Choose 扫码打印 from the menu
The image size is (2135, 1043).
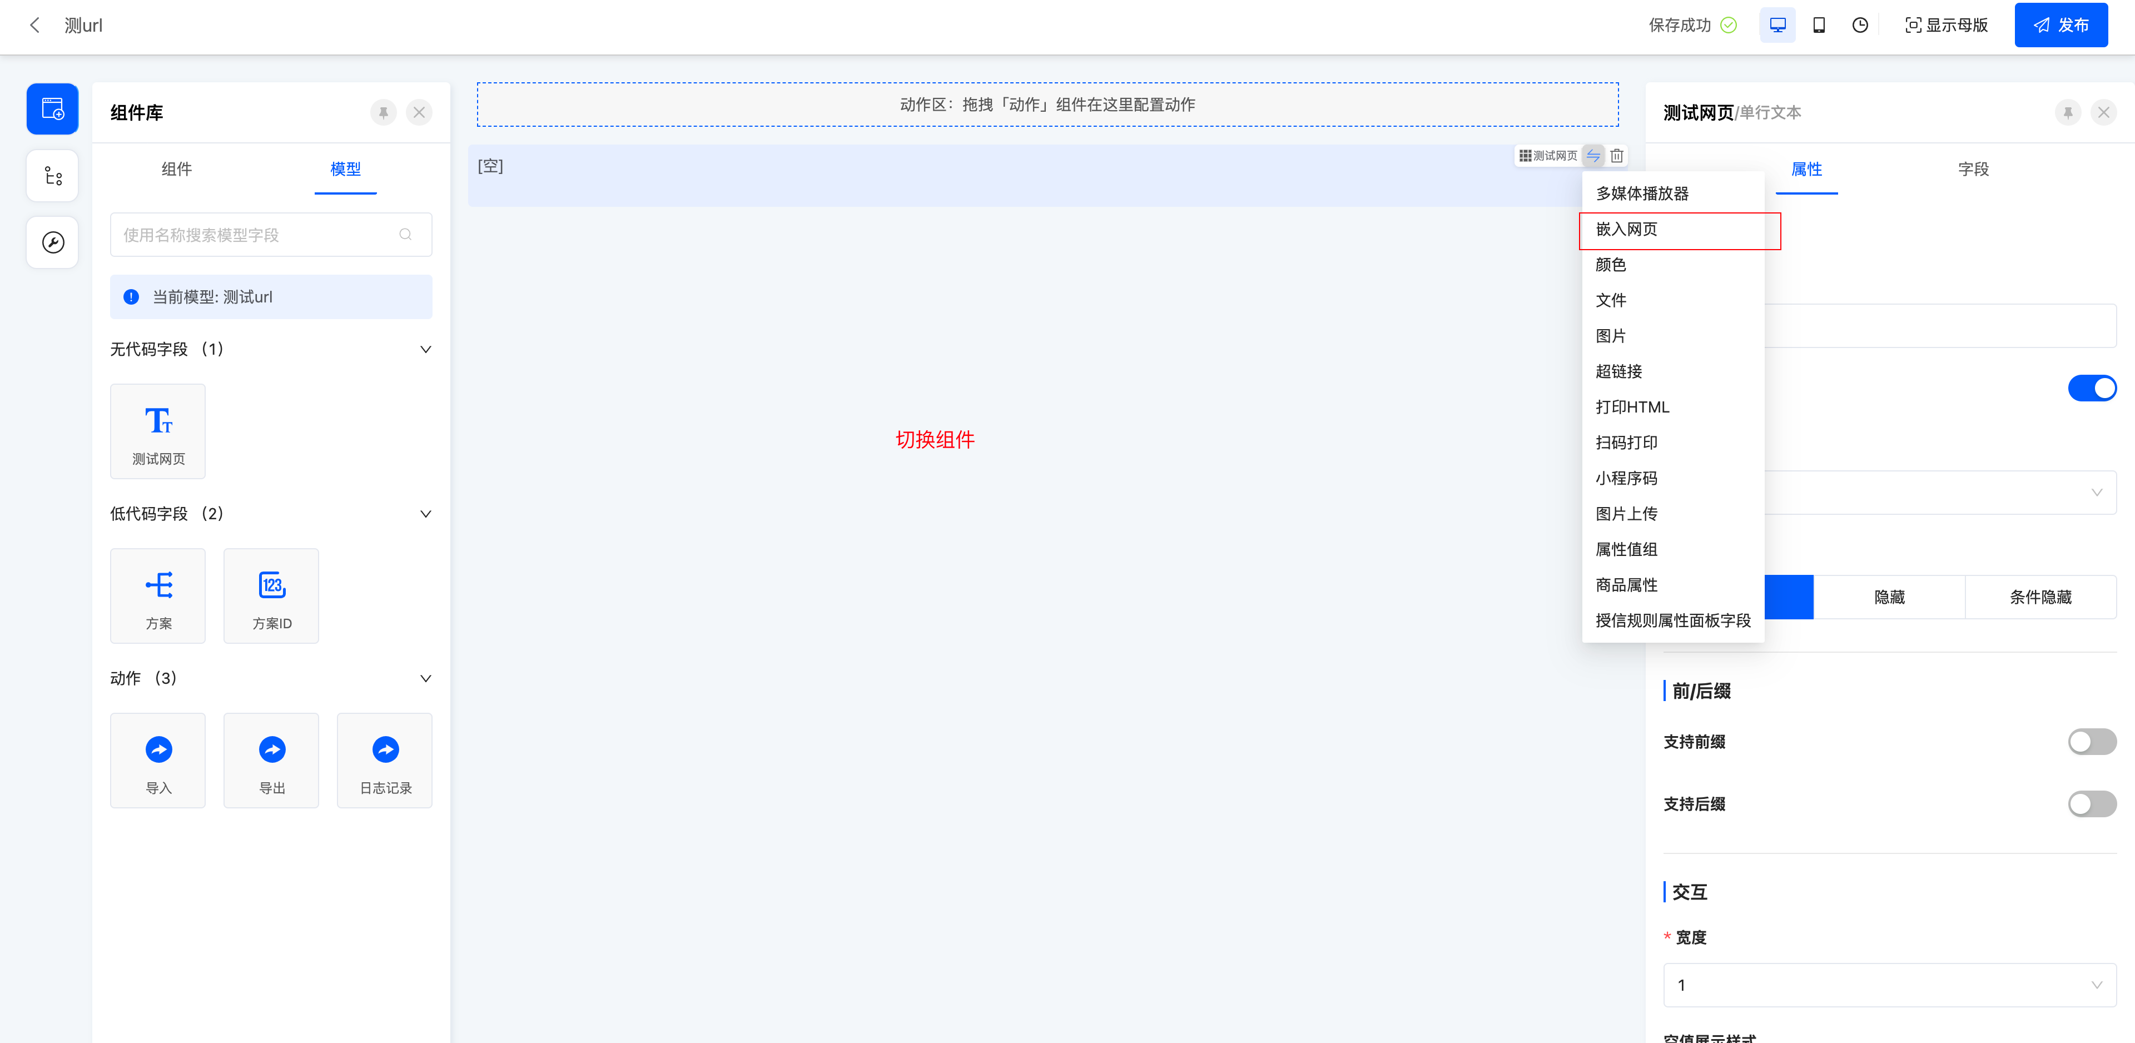(1672, 443)
